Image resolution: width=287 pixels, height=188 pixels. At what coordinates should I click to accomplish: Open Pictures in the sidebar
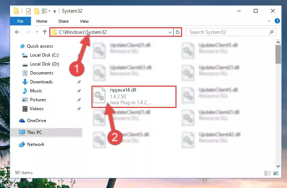coord(38,100)
